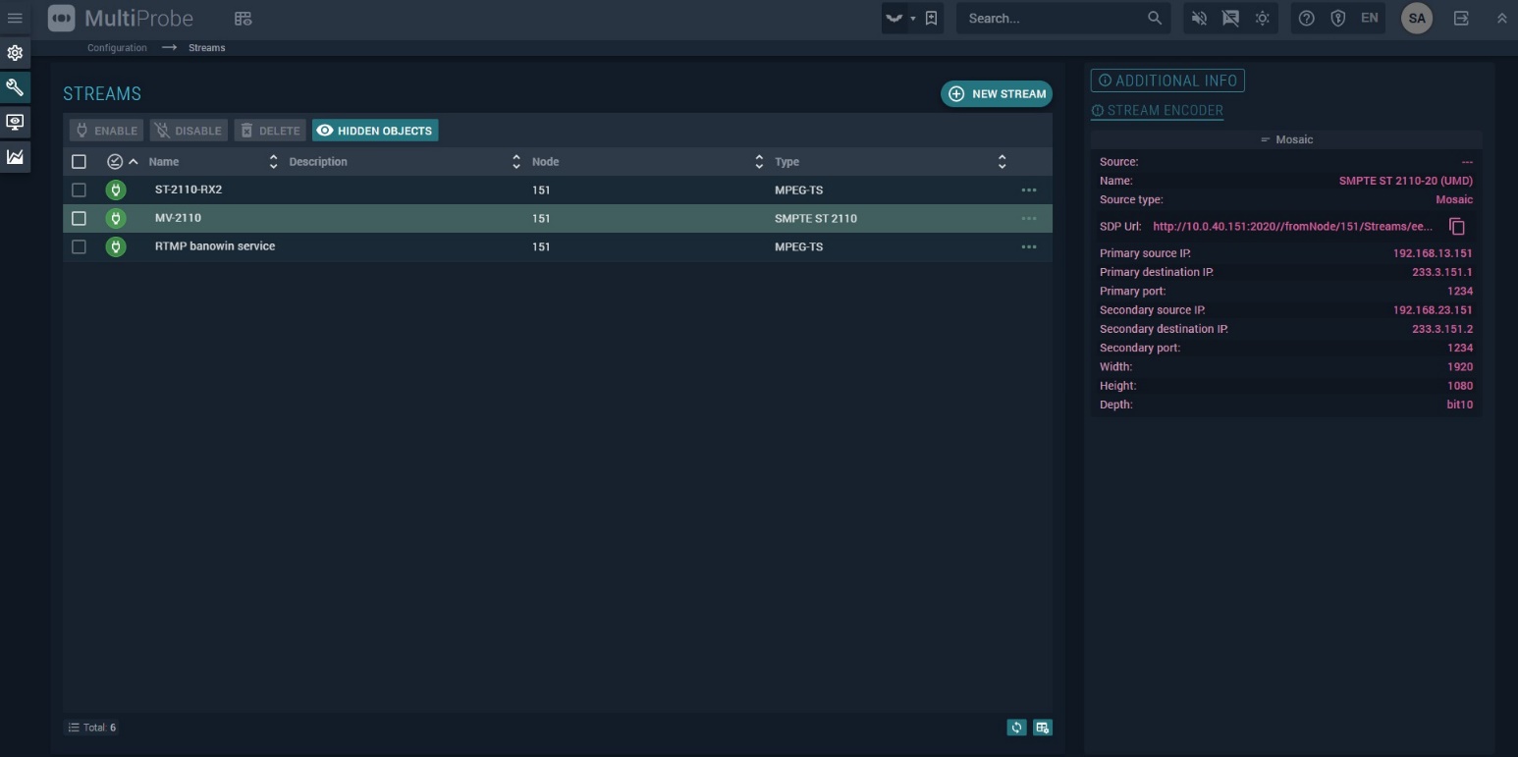Create a new stream
Image resolution: width=1518 pixels, height=757 pixels.
[x=997, y=94]
